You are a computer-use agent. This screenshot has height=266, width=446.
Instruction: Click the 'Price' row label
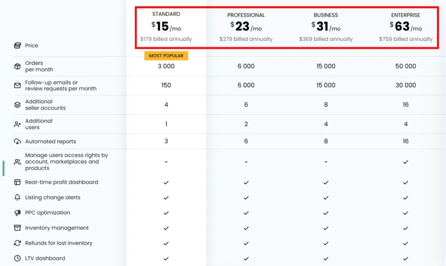(x=31, y=45)
